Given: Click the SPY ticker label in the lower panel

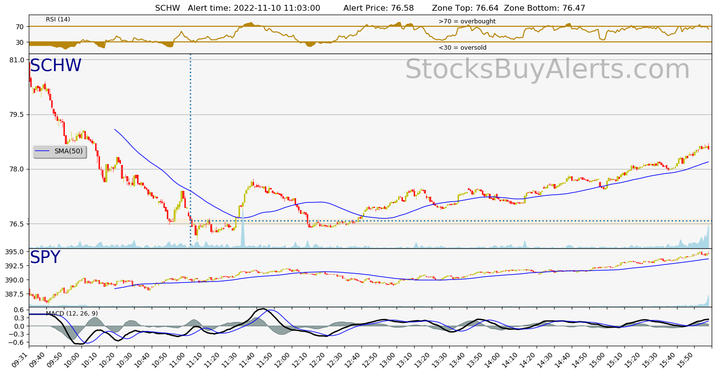Looking at the screenshot, I should [x=45, y=258].
